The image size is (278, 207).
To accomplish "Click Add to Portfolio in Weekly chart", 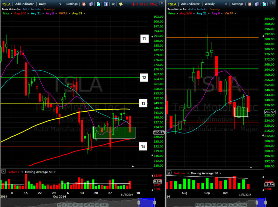I will tap(197, 9).
